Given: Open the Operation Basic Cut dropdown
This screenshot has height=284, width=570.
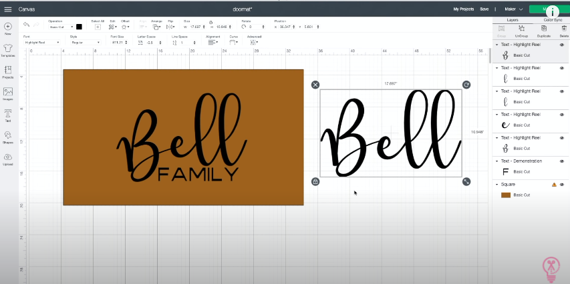Looking at the screenshot, I should [x=61, y=27].
